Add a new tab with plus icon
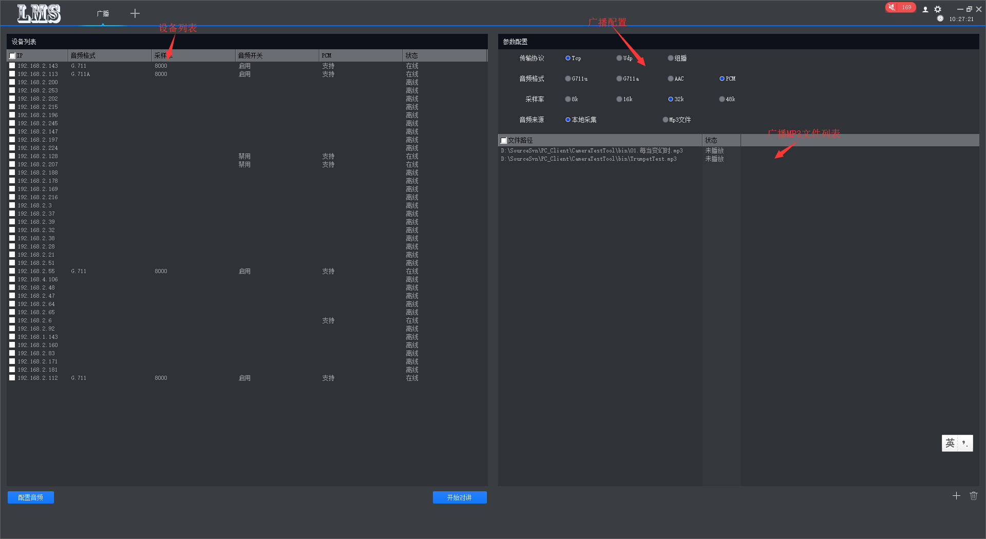Screen dimensions: 986x539 tap(135, 13)
